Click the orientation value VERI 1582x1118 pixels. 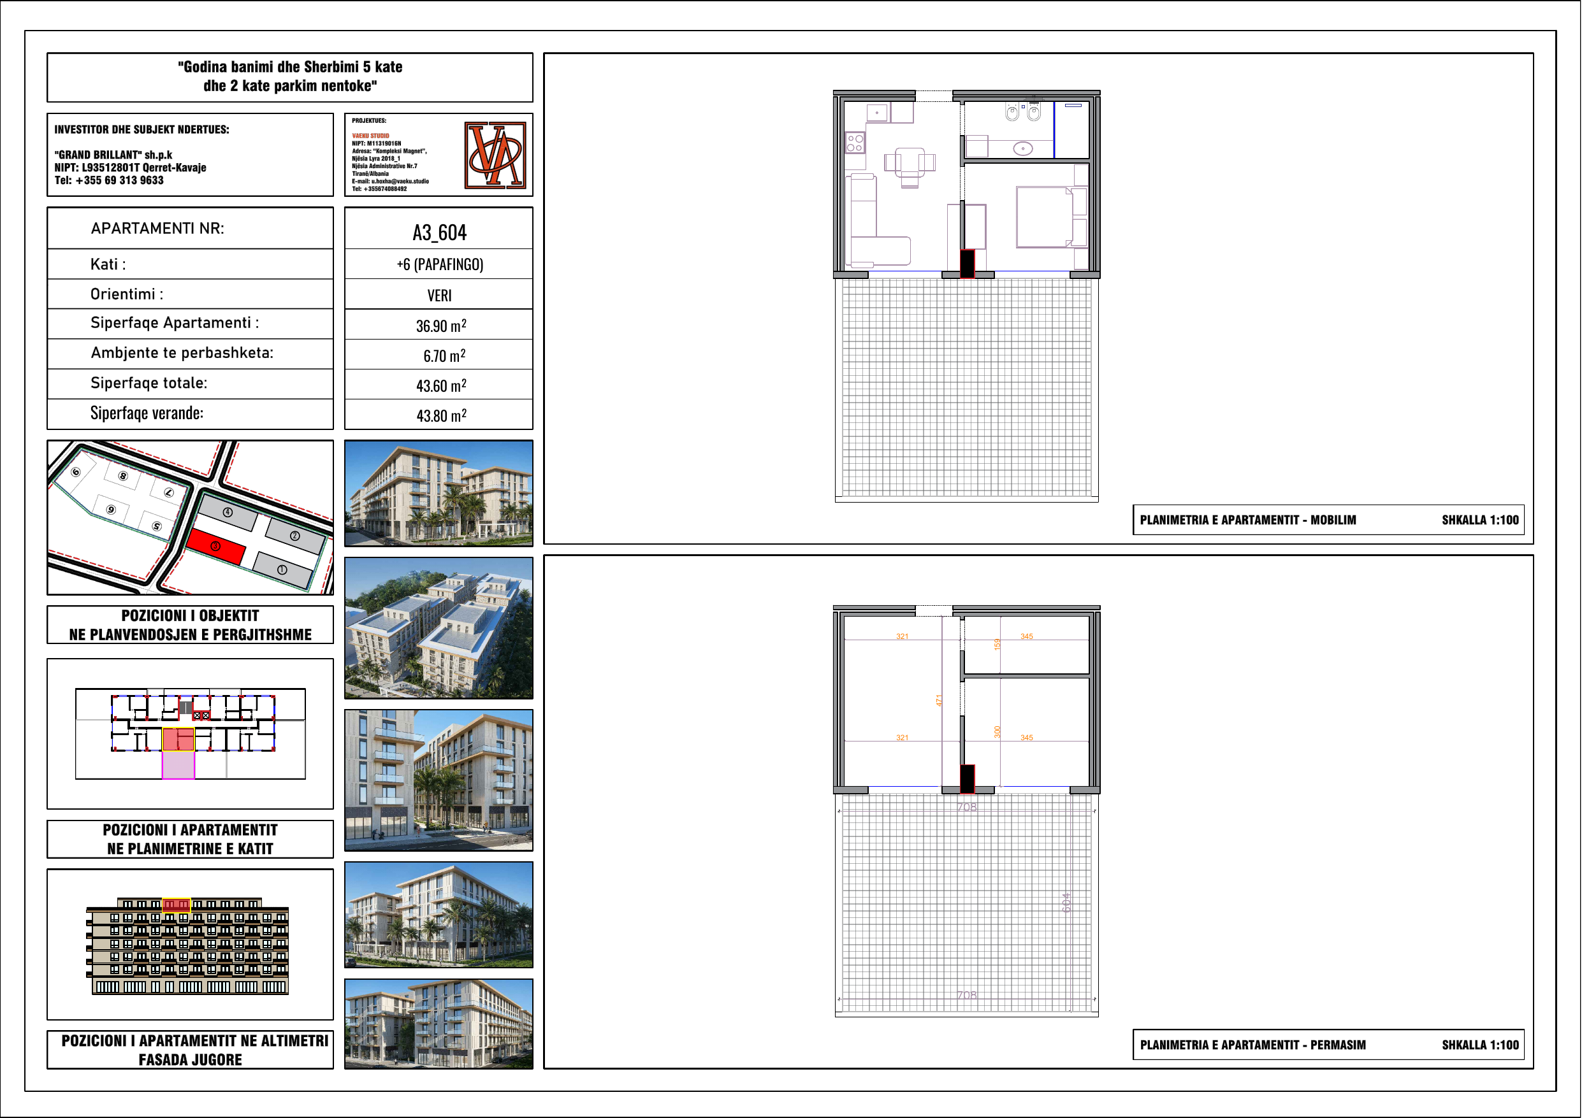440,296
